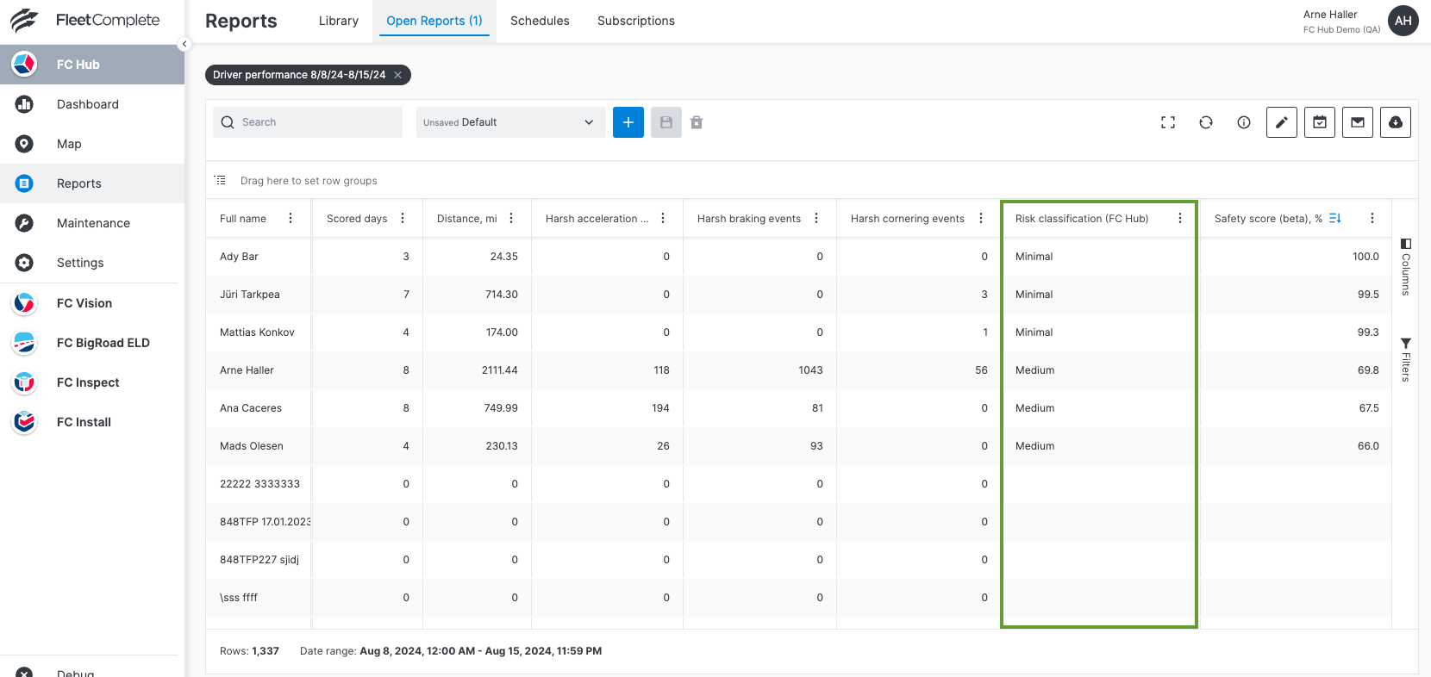Image resolution: width=1431 pixels, height=677 pixels.
Task: Open Harsh cornering events column menu
Action: click(981, 219)
